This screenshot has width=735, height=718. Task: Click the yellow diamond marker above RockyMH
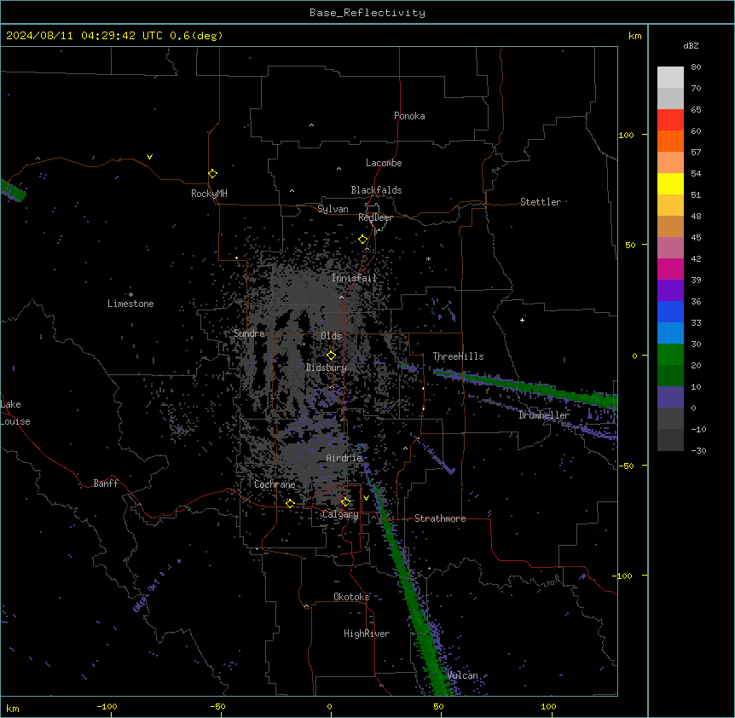point(212,174)
